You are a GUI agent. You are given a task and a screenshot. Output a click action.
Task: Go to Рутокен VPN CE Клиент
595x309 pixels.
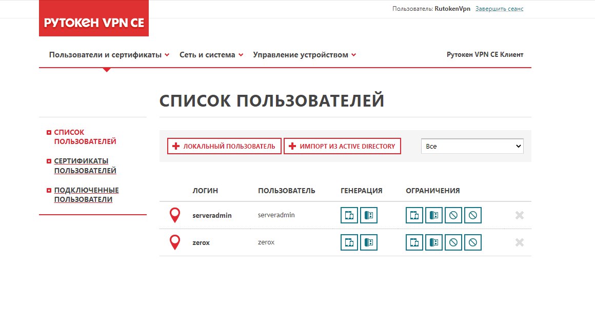click(485, 55)
